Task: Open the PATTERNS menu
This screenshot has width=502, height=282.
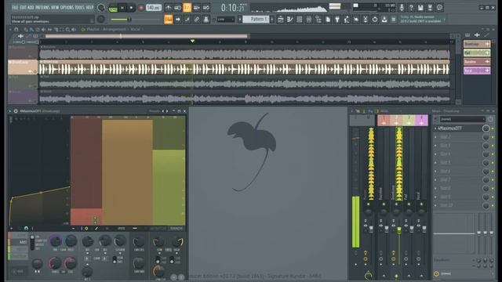Action: pos(42,7)
